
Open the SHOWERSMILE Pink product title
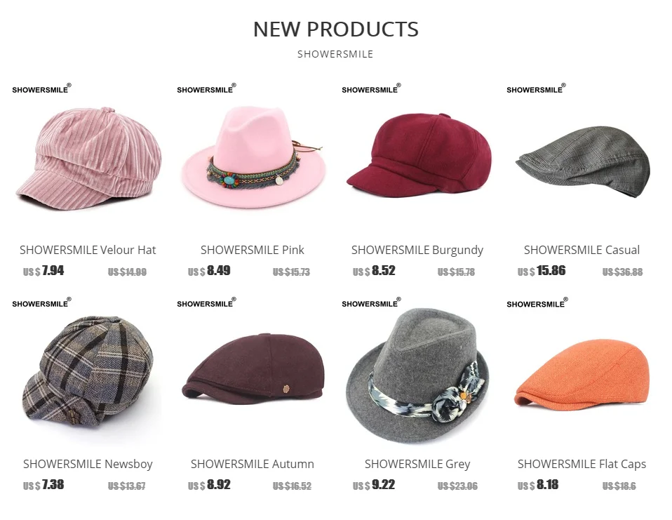pos(253,250)
